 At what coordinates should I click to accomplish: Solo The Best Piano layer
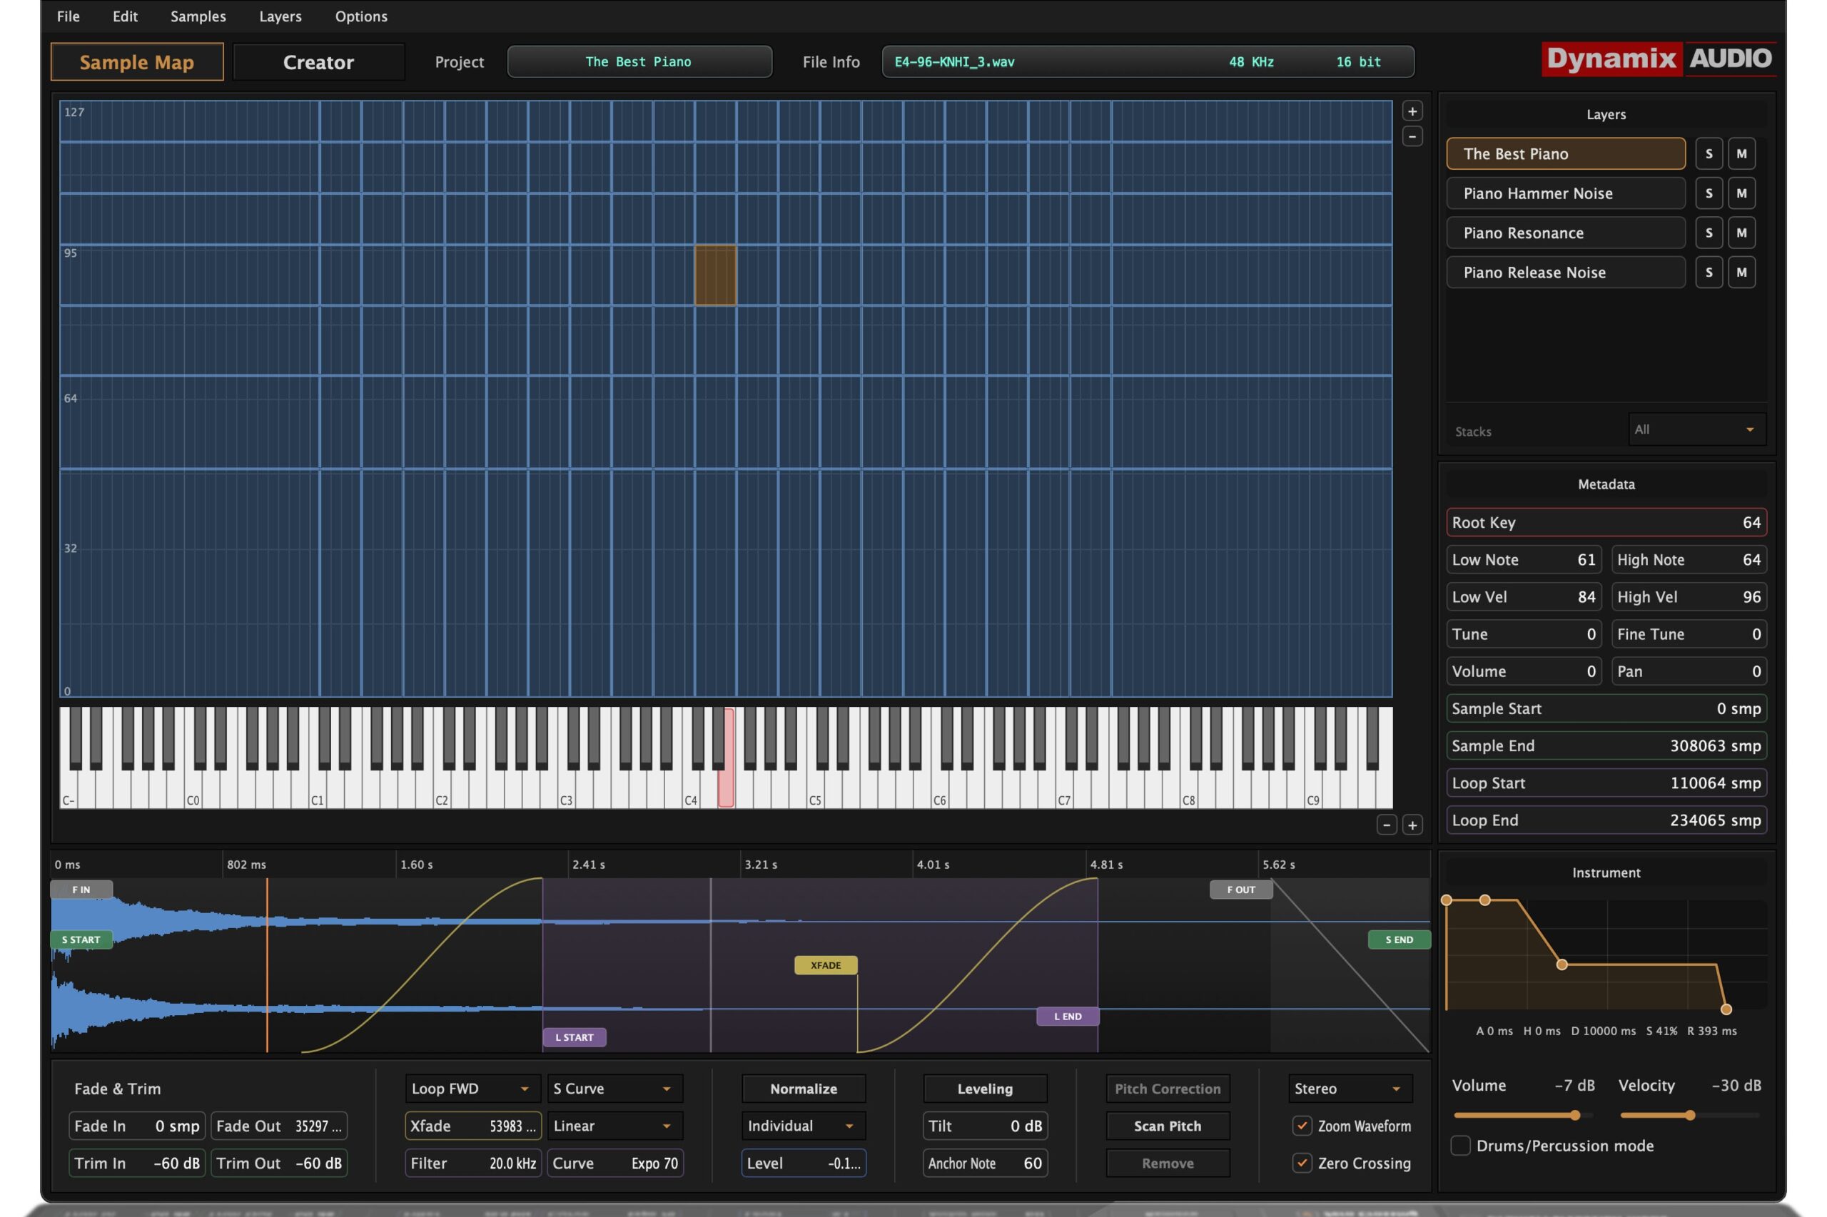(1709, 153)
